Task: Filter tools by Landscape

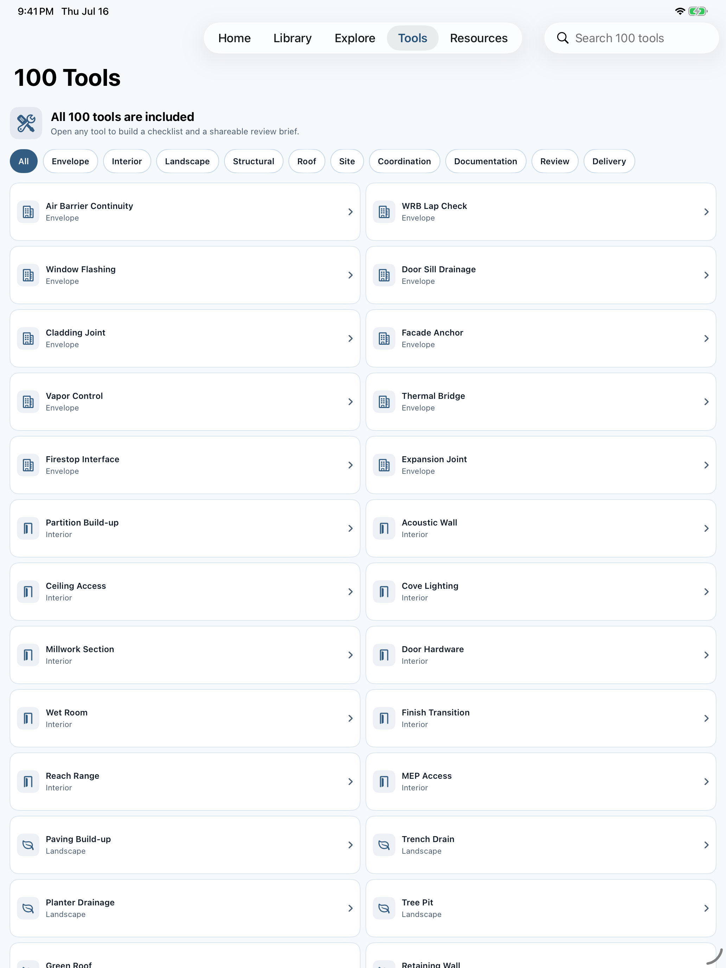Action: (x=187, y=161)
